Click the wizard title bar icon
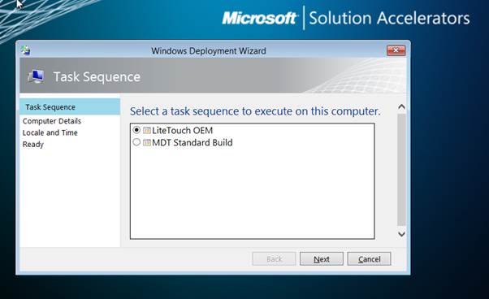489x299 pixels. (26, 50)
